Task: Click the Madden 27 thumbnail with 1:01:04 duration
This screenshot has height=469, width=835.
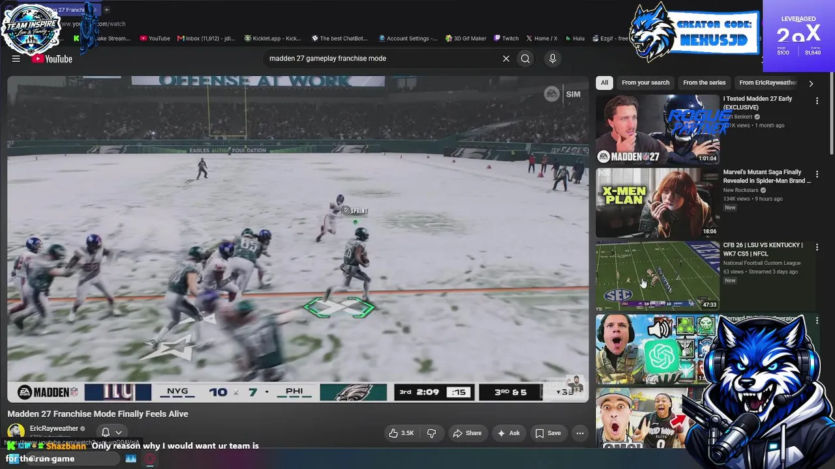Action: pos(657,129)
